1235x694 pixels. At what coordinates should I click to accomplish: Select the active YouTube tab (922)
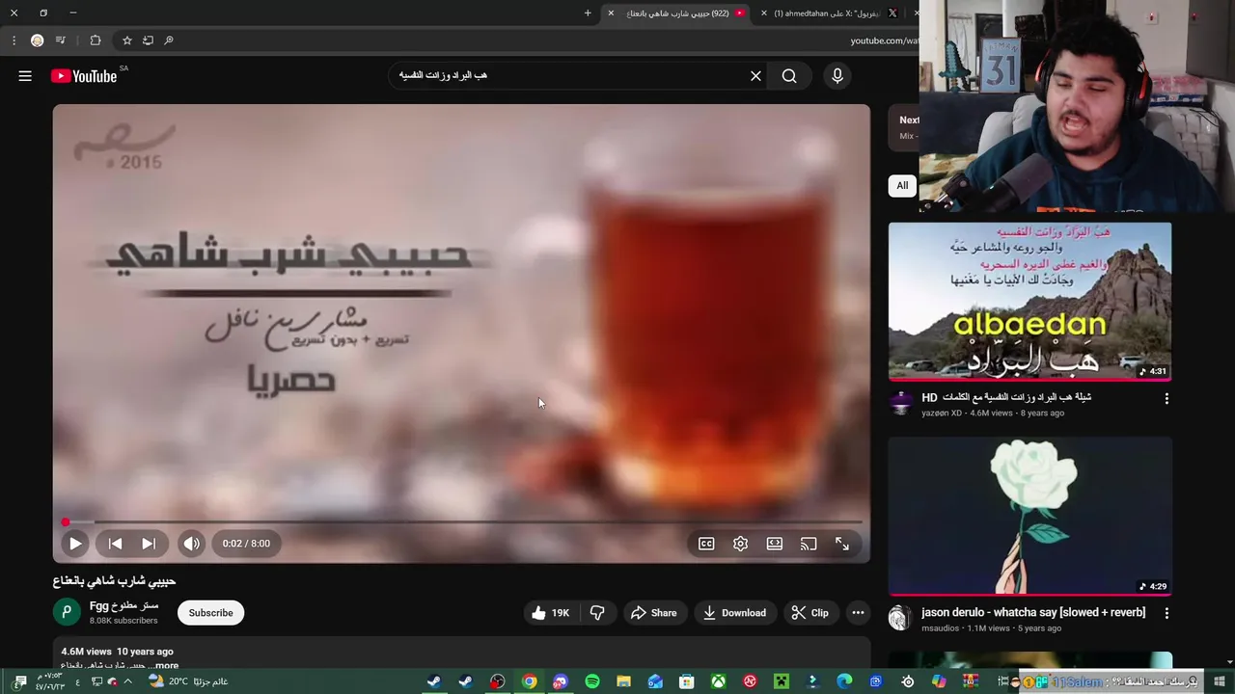675,13
